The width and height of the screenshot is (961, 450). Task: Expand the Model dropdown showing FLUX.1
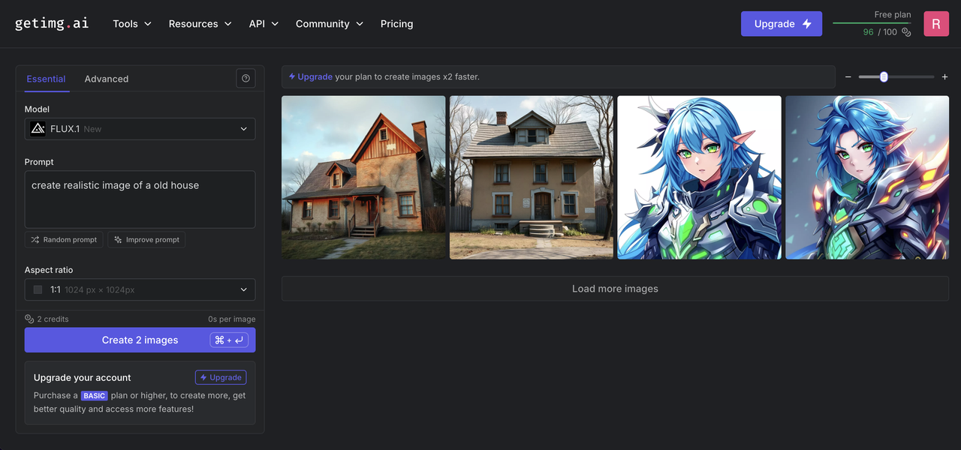pos(140,129)
